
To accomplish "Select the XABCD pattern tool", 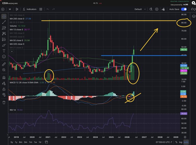I will 4,33.
